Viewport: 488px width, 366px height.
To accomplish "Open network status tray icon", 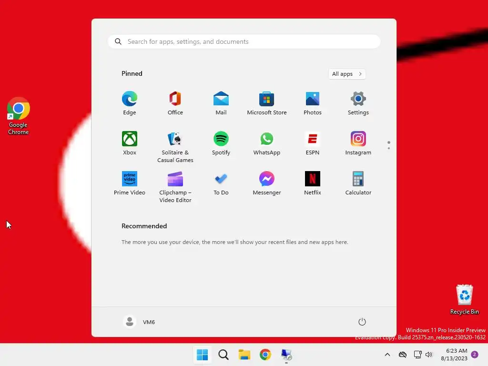I will pyautogui.click(x=417, y=355).
